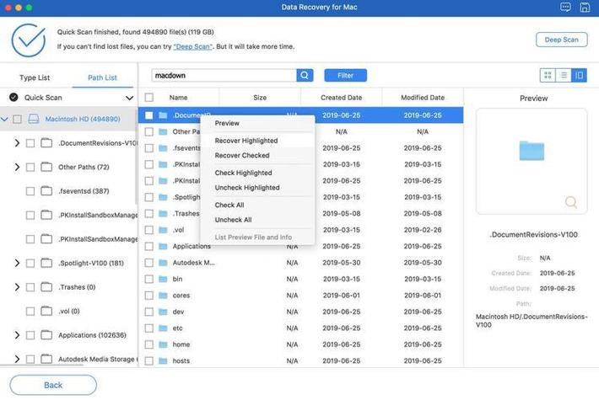Click folder icon of cores row
This screenshot has height=400, width=599.
[x=163, y=296]
